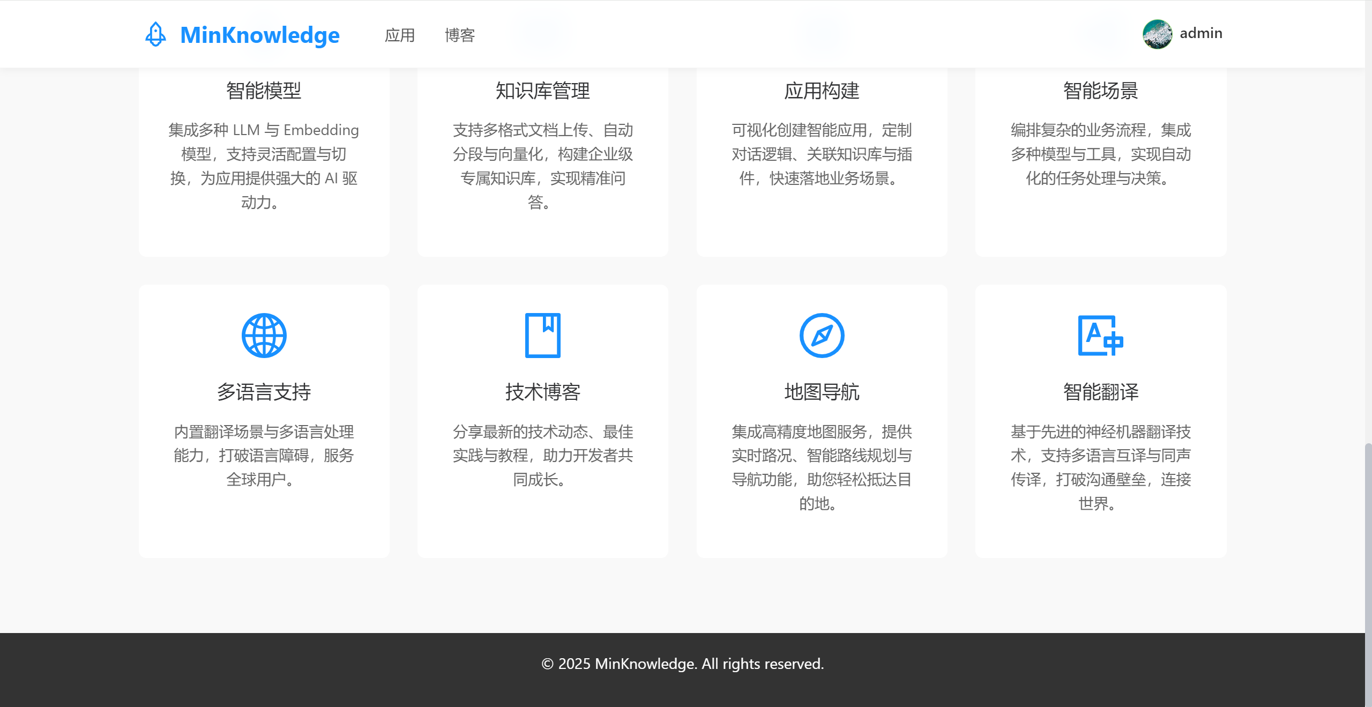Click the bookmark icon on 技术博客 card
1372x707 pixels.
pyautogui.click(x=543, y=335)
